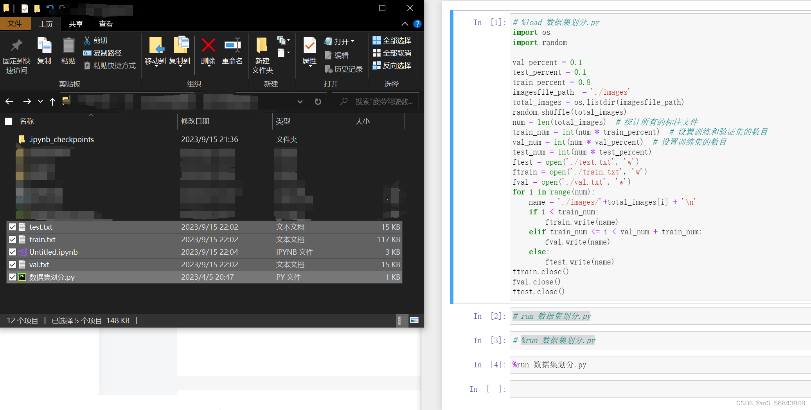Collapse the ribbon with chevron
811x410 pixels.
[x=405, y=24]
